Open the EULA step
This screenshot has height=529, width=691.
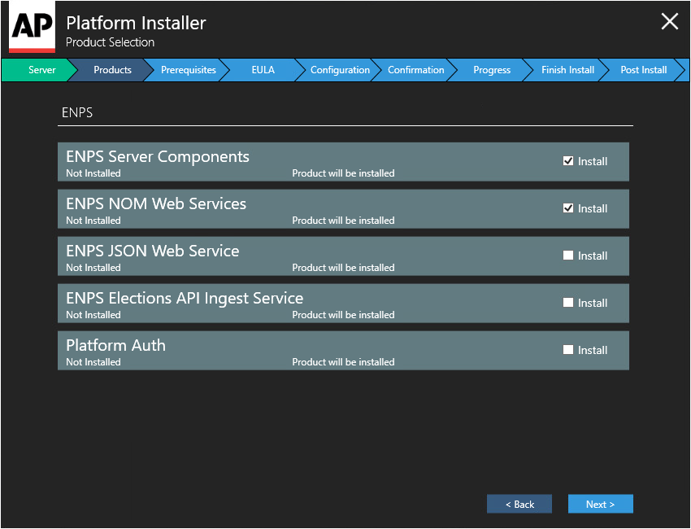(x=263, y=70)
